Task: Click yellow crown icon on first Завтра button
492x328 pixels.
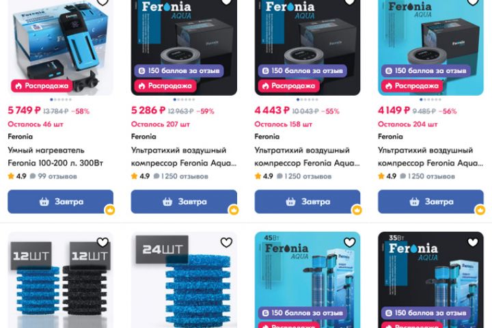Action: pos(110,210)
